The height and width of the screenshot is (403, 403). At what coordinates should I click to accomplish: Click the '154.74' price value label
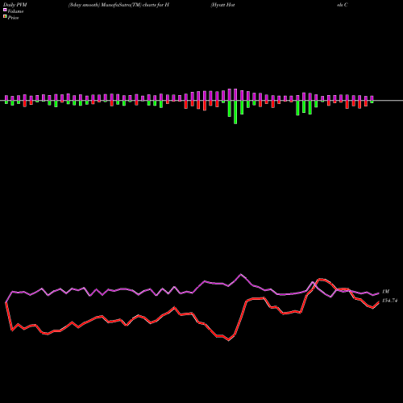point(389,301)
